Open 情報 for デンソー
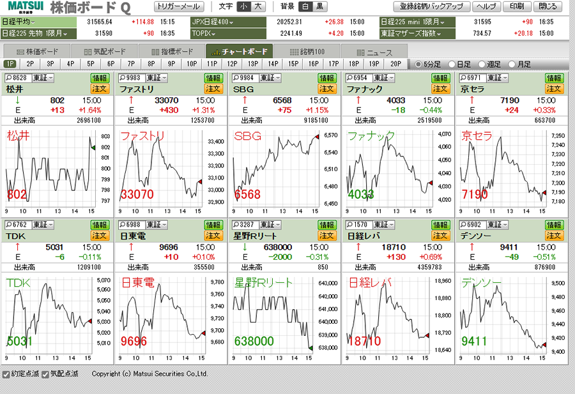The height and width of the screenshot is (394, 575). (x=554, y=225)
